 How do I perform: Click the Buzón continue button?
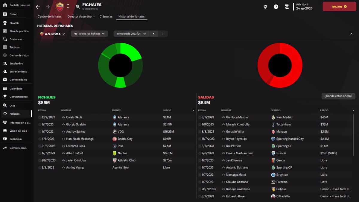(339, 7)
